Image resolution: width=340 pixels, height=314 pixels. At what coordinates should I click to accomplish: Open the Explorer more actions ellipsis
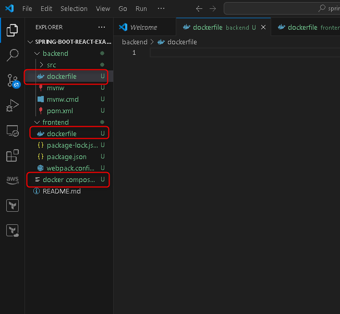tap(102, 27)
